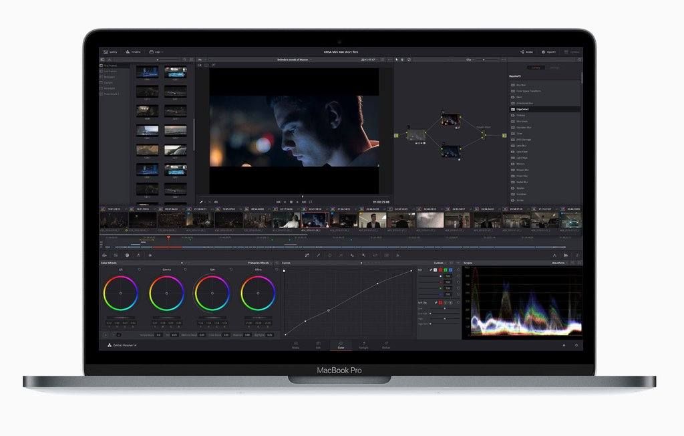Screen dimensions: 684x436
Task: Switch to the Fairlight page tab
Action: tap(363, 345)
